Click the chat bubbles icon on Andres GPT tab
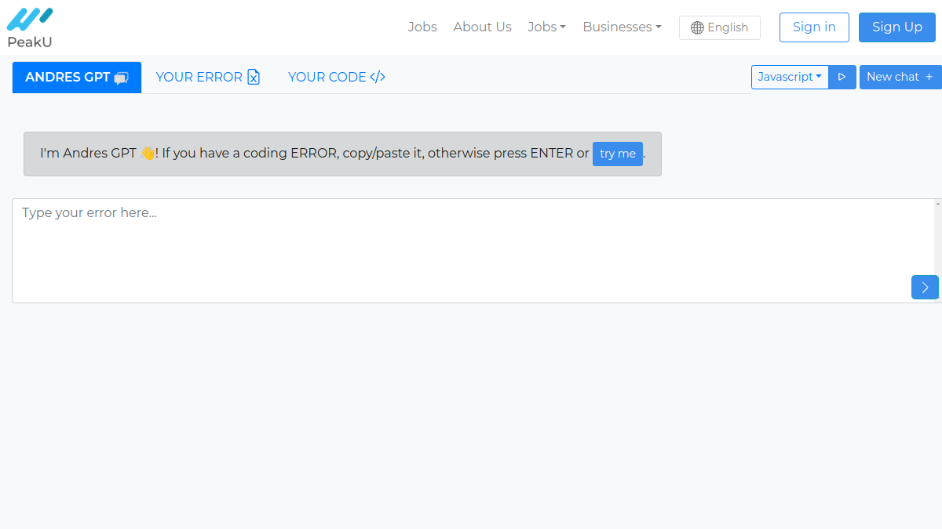942x529 pixels. tap(121, 78)
